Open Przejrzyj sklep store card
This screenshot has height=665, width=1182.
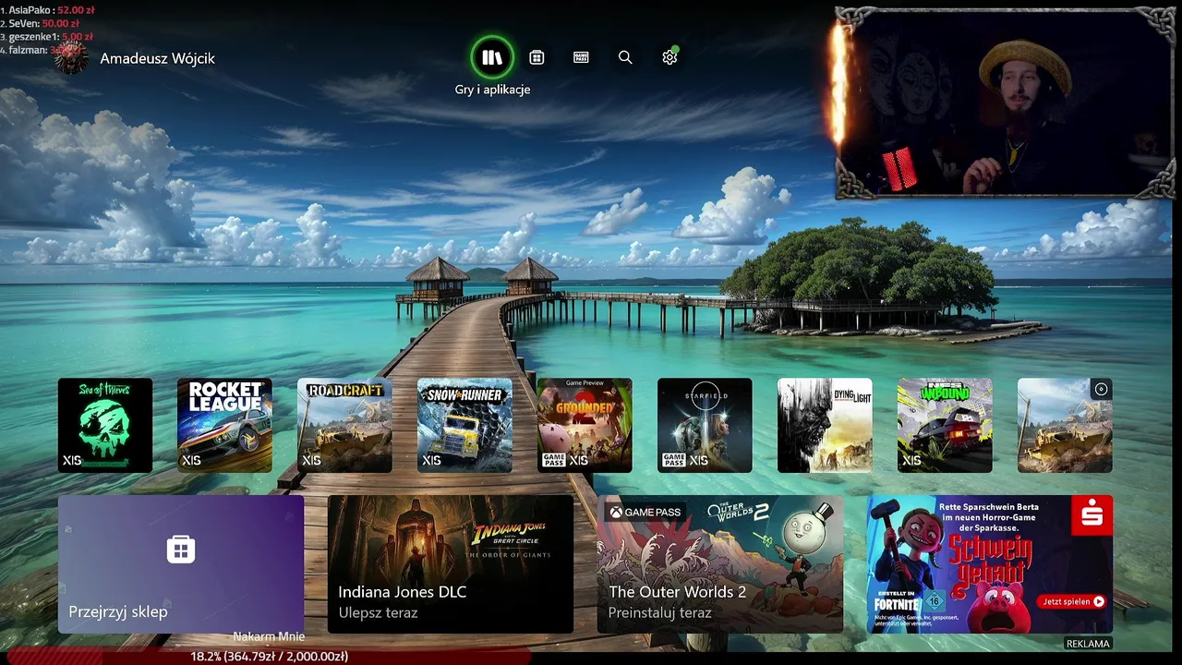click(x=181, y=564)
